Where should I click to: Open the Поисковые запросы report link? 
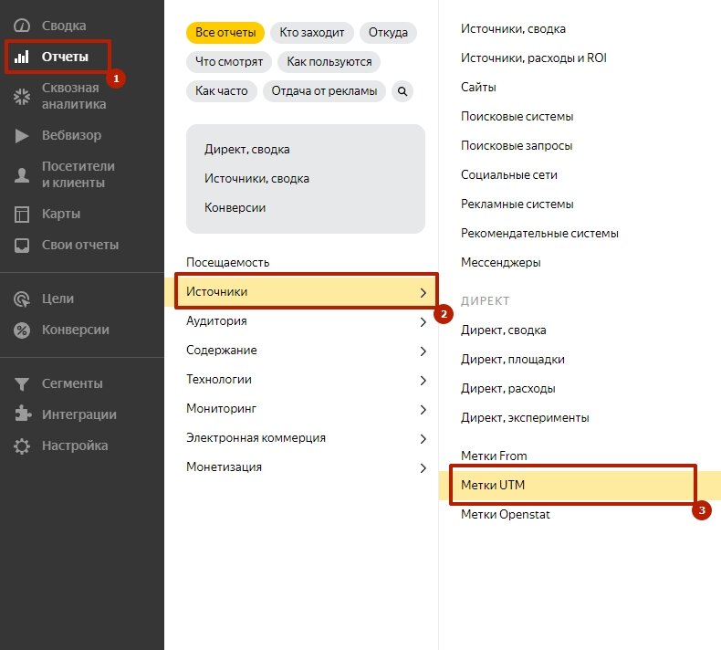(x=517, y=146)
